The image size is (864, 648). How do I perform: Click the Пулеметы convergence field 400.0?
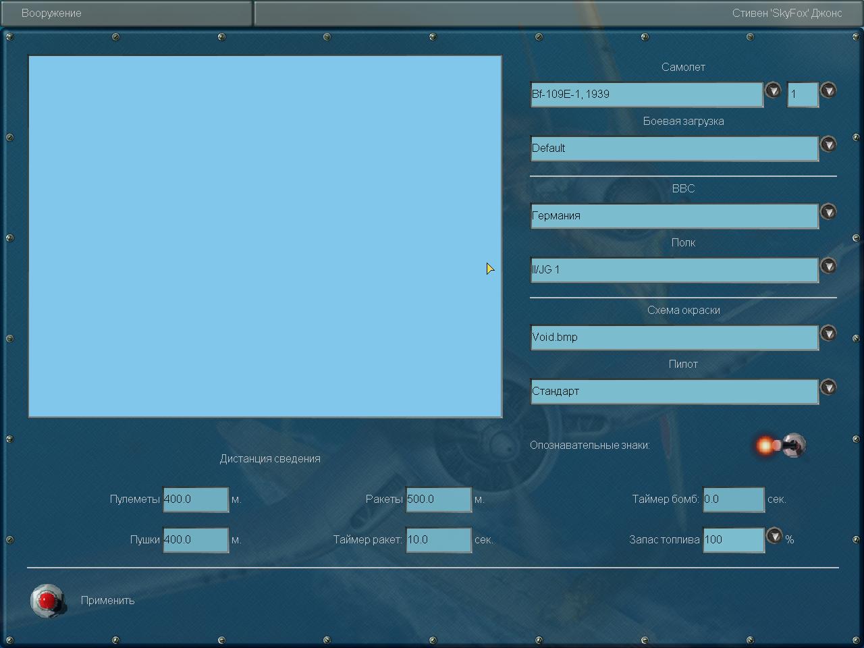[x=196, y=500]
